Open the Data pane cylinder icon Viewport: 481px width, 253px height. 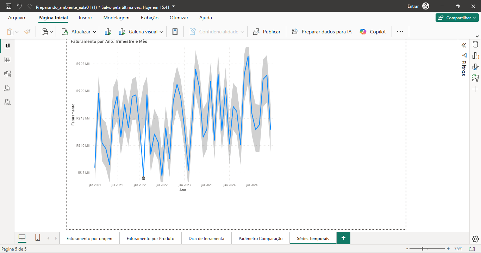(475, 45)
